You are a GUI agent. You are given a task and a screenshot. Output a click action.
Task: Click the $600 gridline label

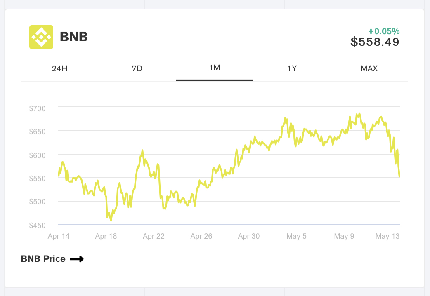click(x=37, y=155)
